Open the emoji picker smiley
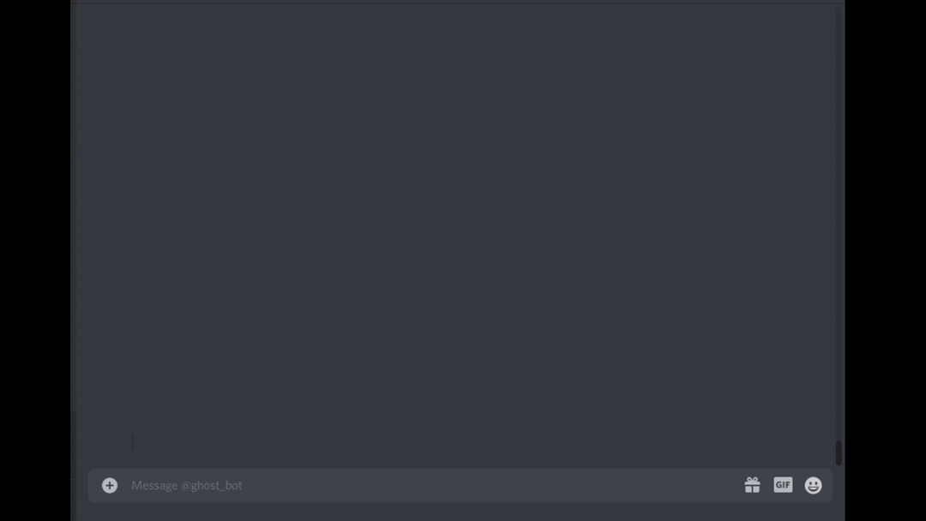This screenshot has width=926, height=521. tap(813, 485)
